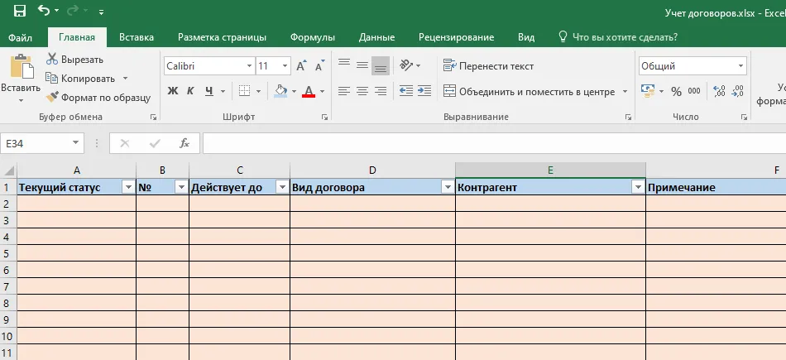
Task: Apply red font color with the A button
Action: (x=309, y=91)
